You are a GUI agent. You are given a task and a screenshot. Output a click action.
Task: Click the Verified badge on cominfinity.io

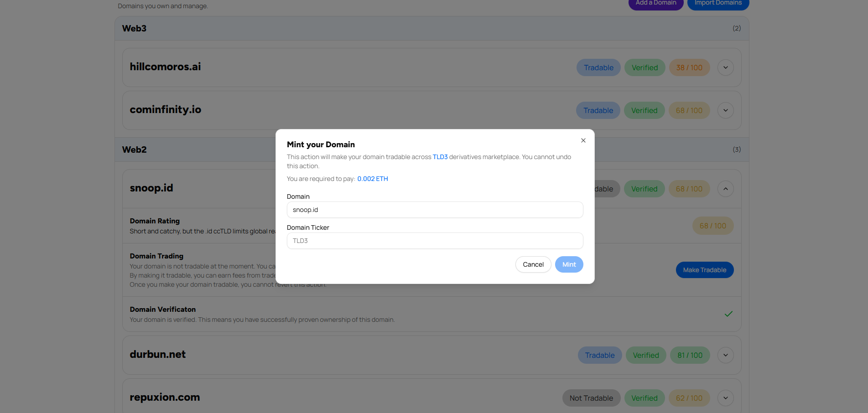point(644,110)
